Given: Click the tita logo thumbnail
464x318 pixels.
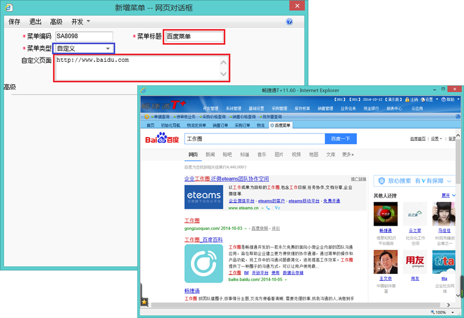Looking at the screenshot, I should (444, 262).
